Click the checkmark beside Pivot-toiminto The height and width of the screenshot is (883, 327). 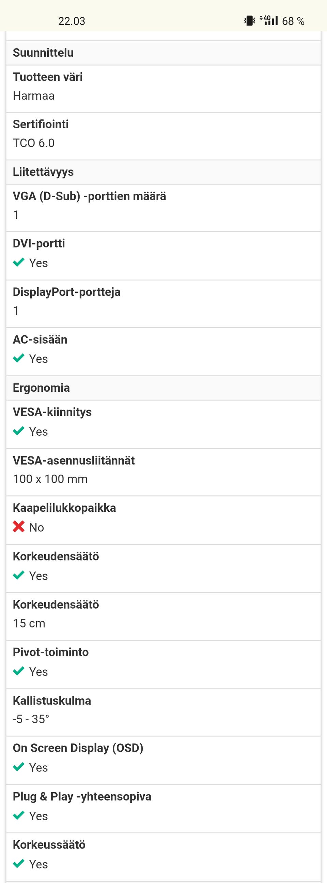point(19,671)
